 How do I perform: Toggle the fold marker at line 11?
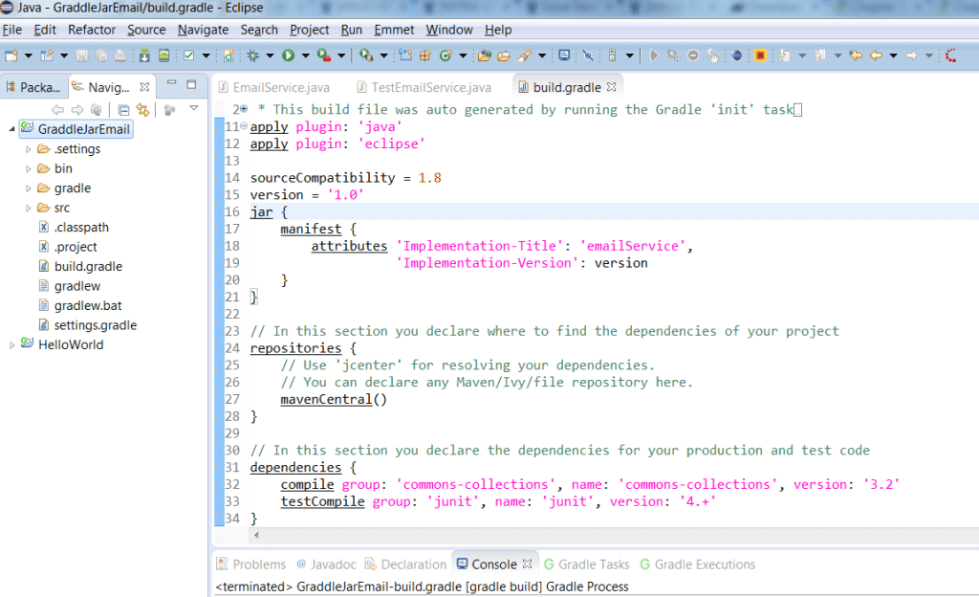(x=244, y=125)
